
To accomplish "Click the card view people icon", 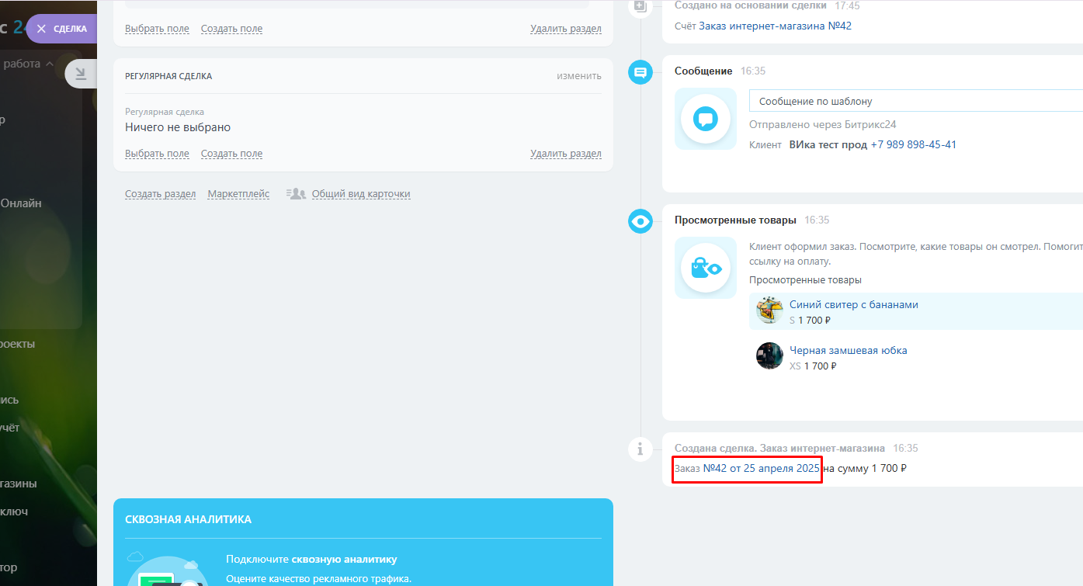I will click(296, 194).
